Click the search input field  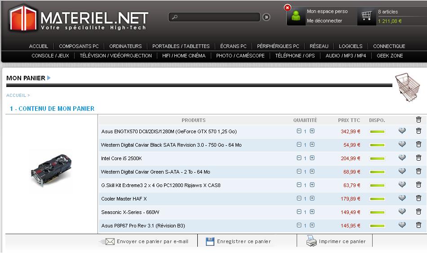[x=215, y=17]
